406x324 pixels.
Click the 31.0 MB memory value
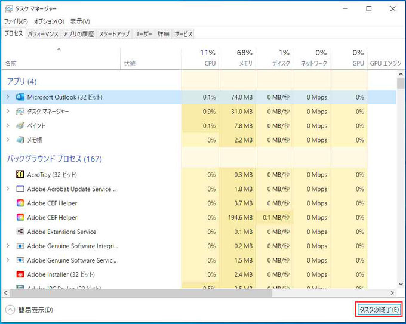coord(242,112)
